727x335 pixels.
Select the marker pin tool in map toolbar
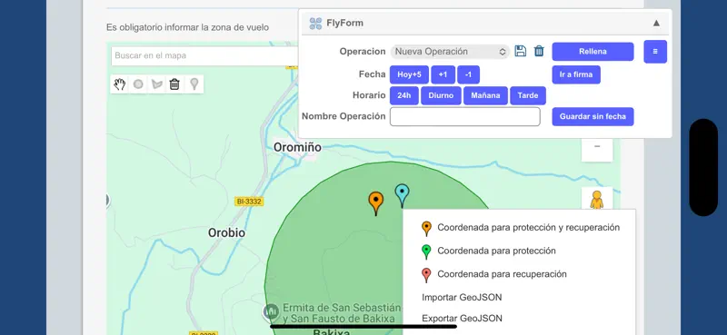[x=194, y=84]
